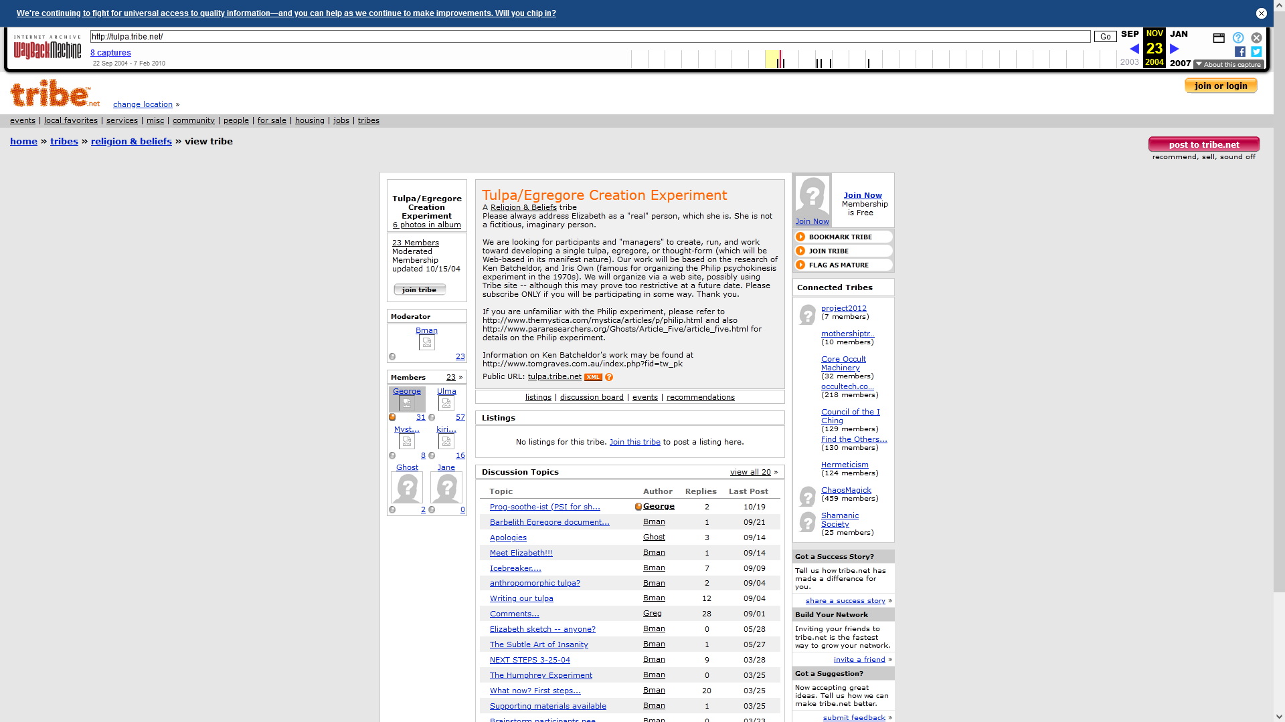The image size is (1285, 722).
Task: Go to previous capture blue arrow
Action: pos(1134,49)
